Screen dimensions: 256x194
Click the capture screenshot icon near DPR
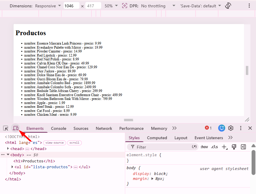[x=124, y=6]
